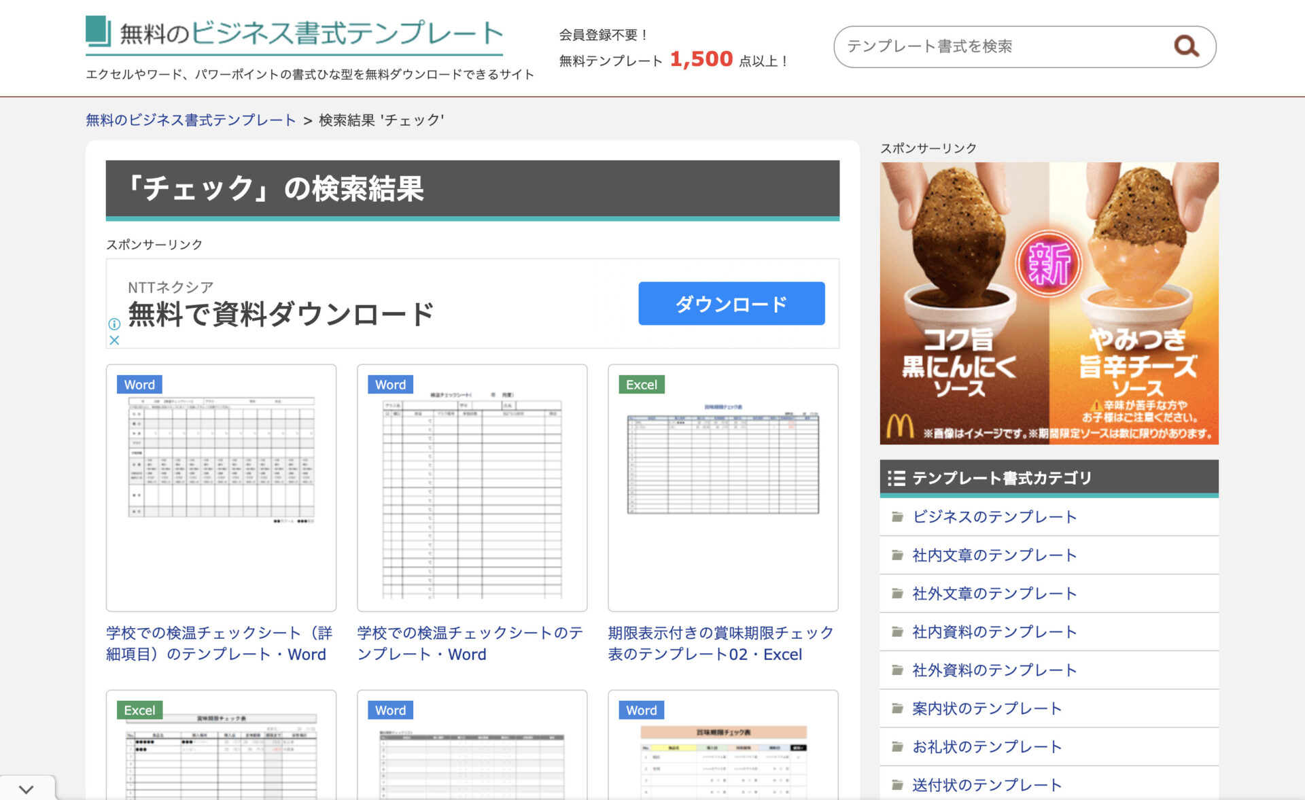1305x800 pixels.
Task: Expand the chevron panel at bottom left
Action: pyautogui.click(x=27, y=788)
